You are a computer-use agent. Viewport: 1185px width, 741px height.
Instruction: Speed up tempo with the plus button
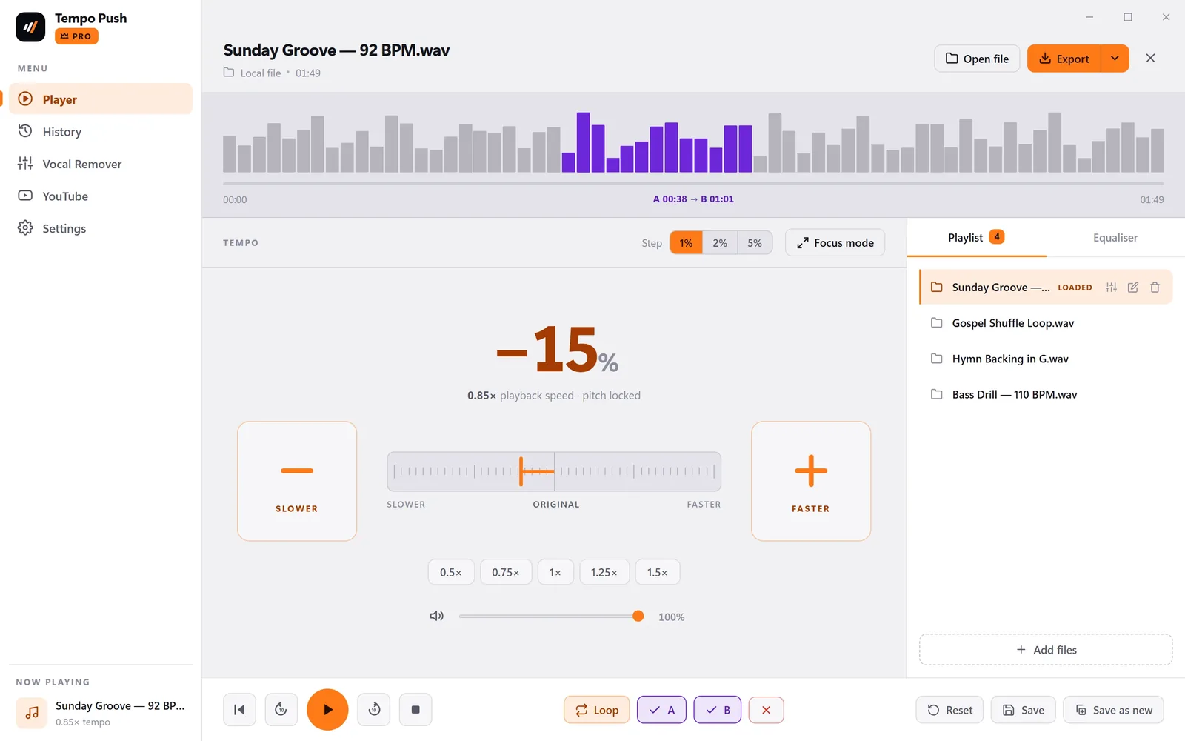(x=811, y=482)
